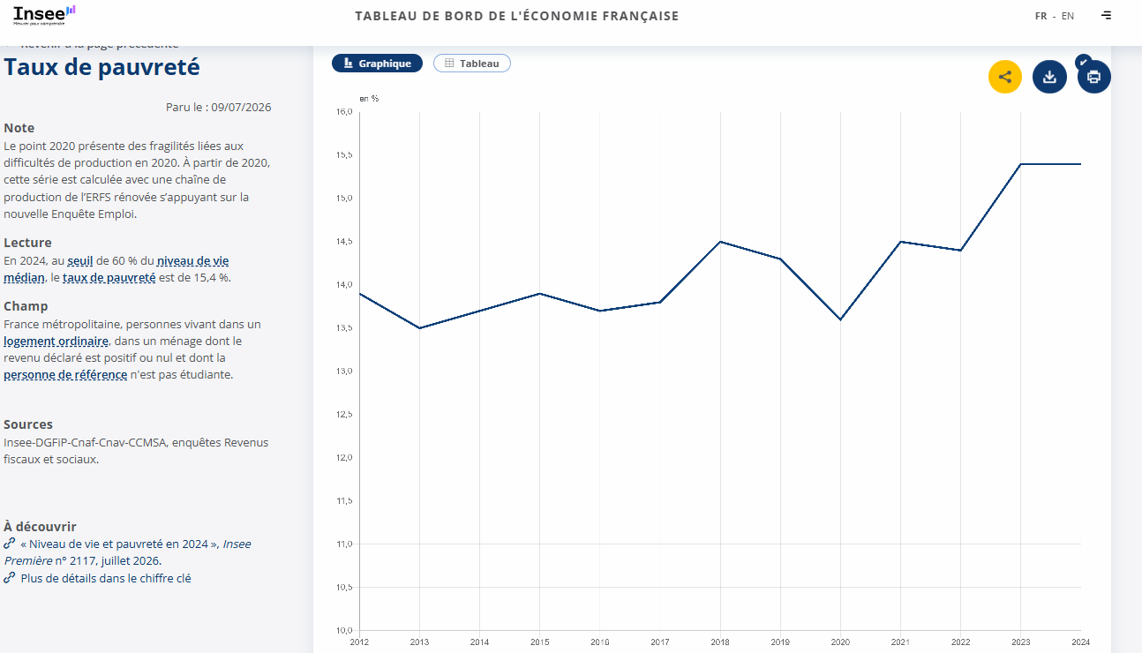
Task: Download the chart data
Action: pos(1049,77)
